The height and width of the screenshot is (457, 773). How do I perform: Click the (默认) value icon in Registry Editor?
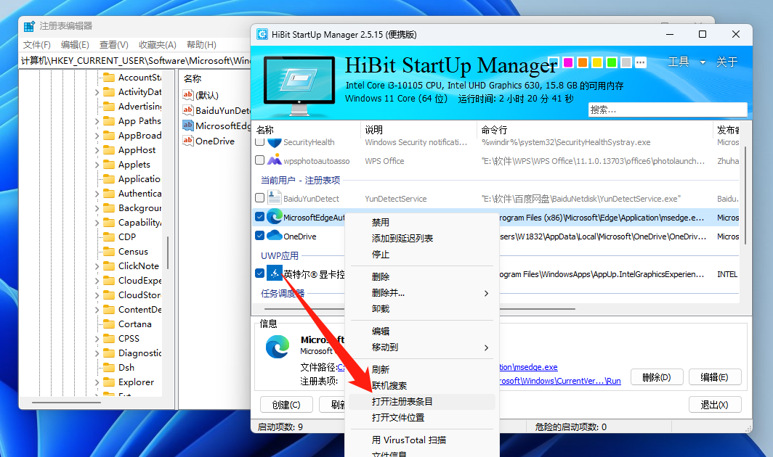point(188,94)
